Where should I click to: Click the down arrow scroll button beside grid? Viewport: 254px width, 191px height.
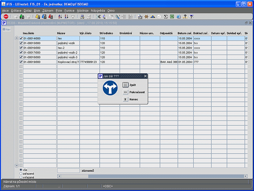click(17, 166)
